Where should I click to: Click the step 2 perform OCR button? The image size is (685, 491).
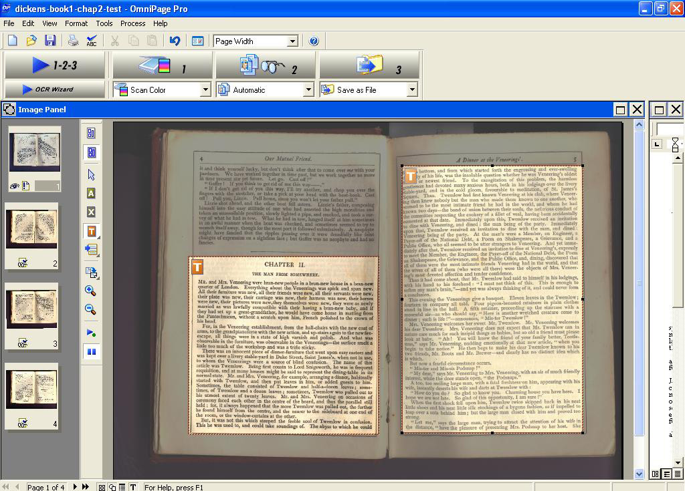pyautogui.click(x=266, y=65)
